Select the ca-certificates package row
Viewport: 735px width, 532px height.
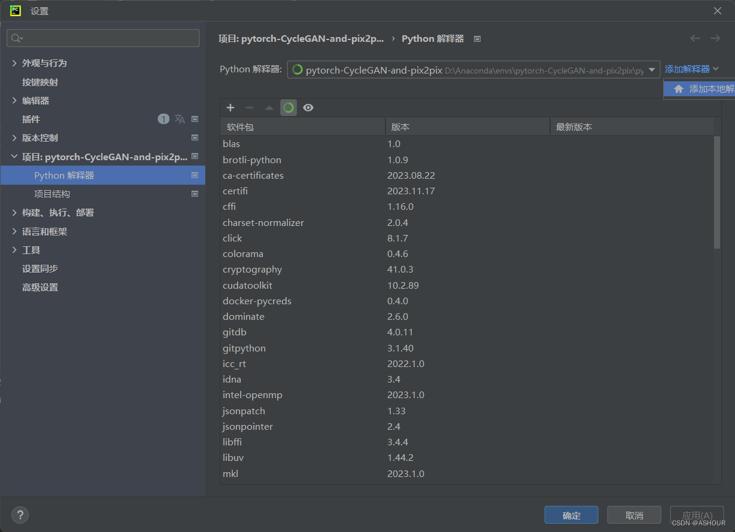[467, 175]
